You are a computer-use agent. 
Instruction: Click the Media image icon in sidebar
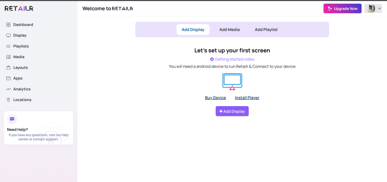point(8,57)
